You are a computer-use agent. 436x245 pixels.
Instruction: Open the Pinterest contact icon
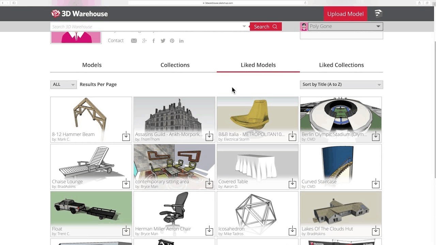point(172,41)
